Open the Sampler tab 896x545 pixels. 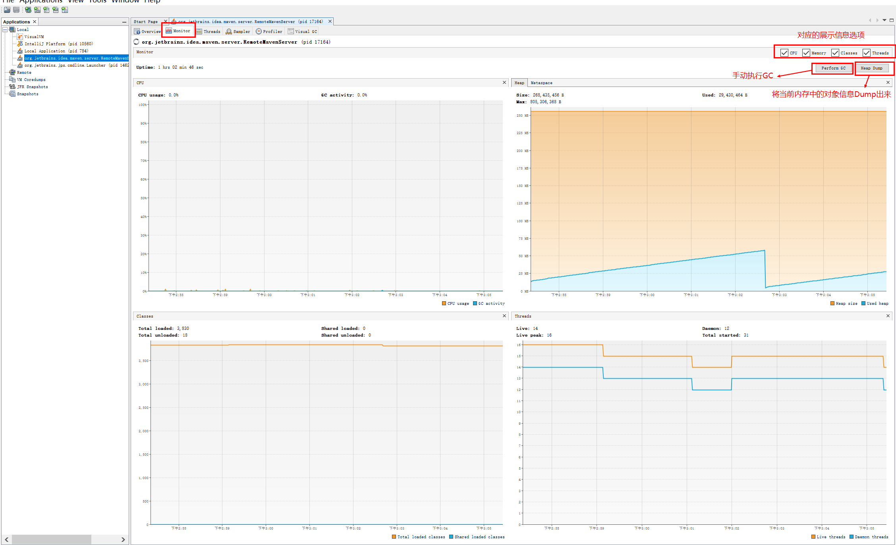[238, 31]
